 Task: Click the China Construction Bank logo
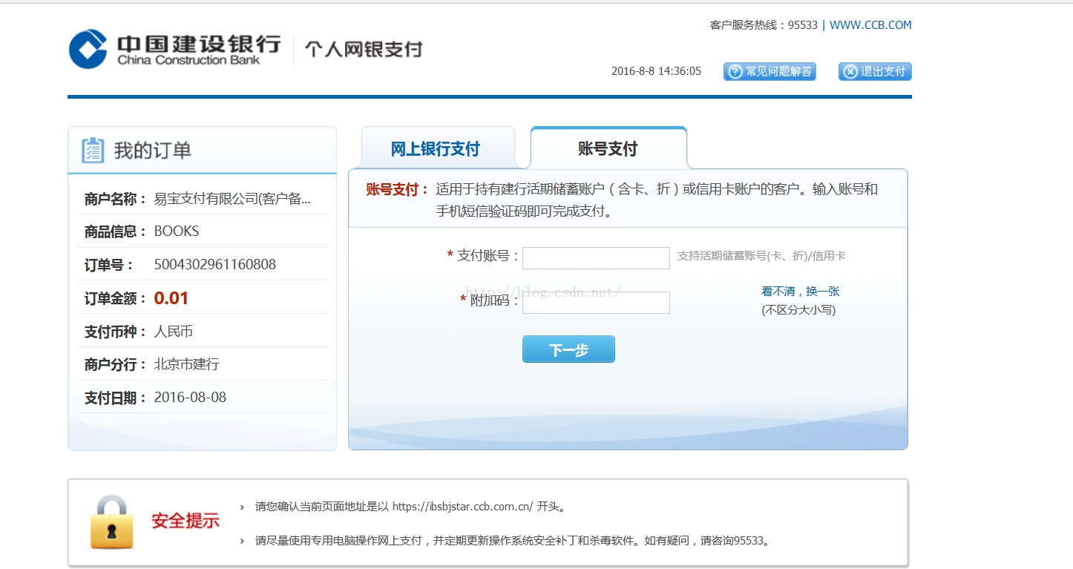point(175,48)
